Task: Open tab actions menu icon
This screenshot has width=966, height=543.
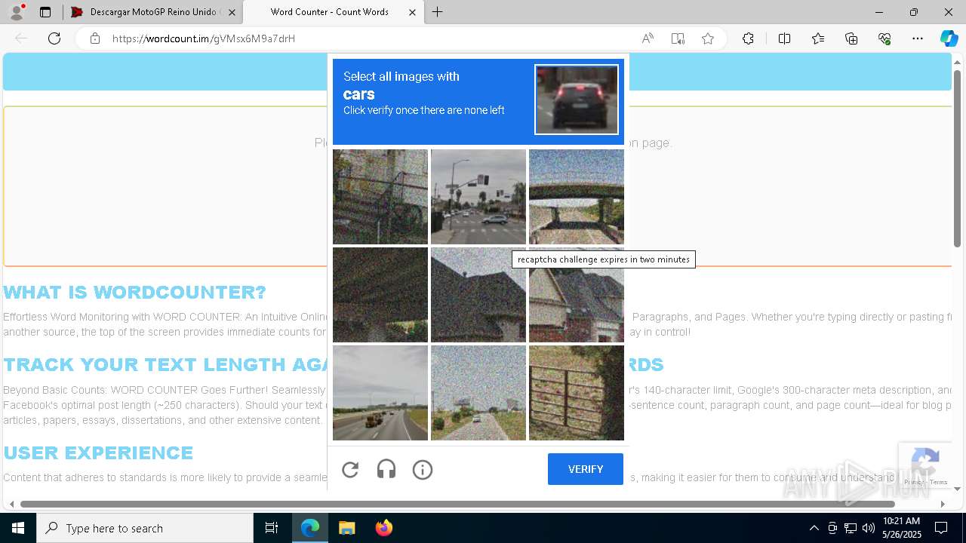Action: (x=45, y=12)
